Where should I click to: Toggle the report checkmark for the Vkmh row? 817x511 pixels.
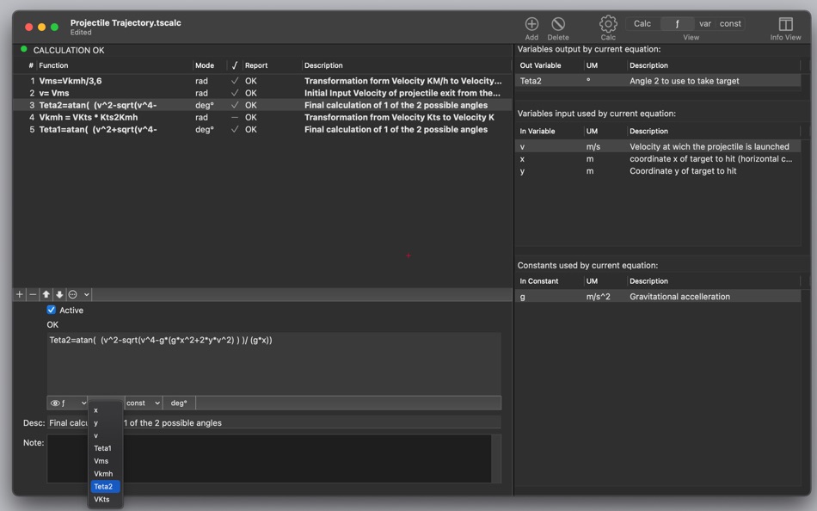[235, 117]
